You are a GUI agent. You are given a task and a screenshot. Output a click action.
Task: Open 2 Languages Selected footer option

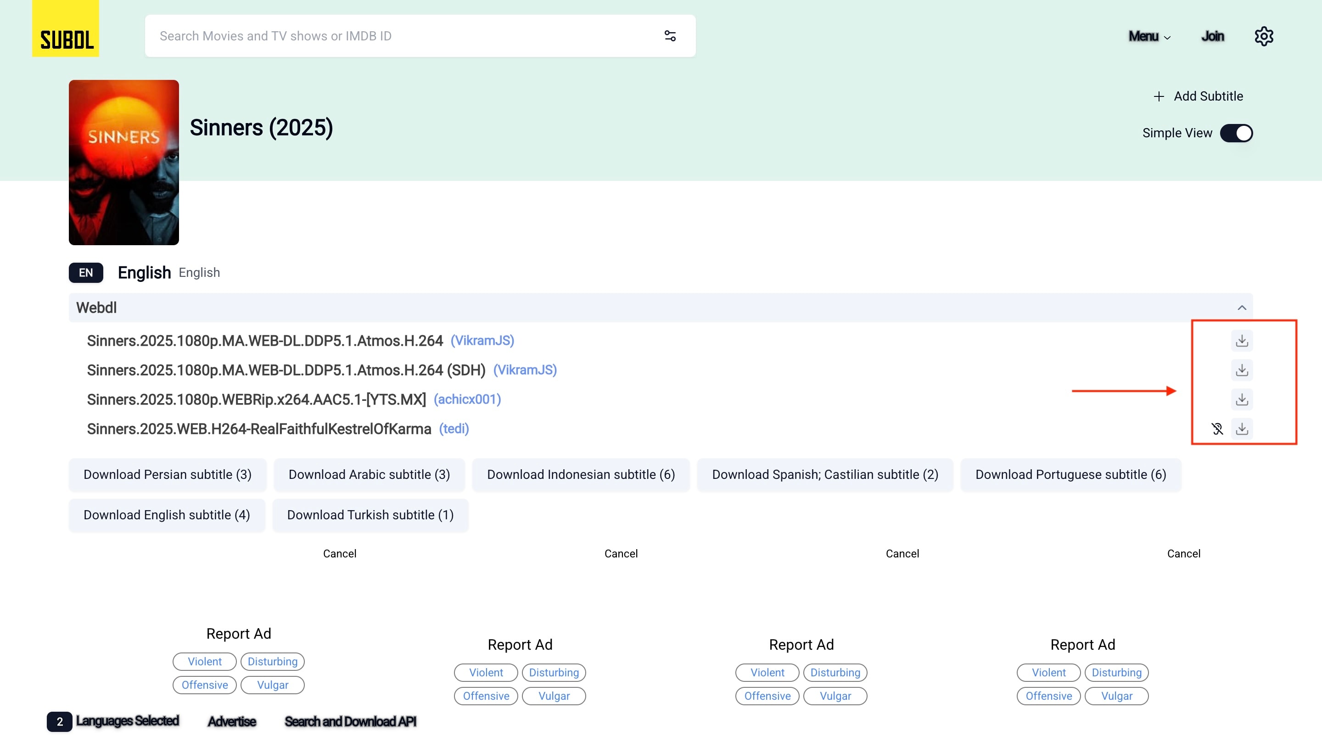113,721
